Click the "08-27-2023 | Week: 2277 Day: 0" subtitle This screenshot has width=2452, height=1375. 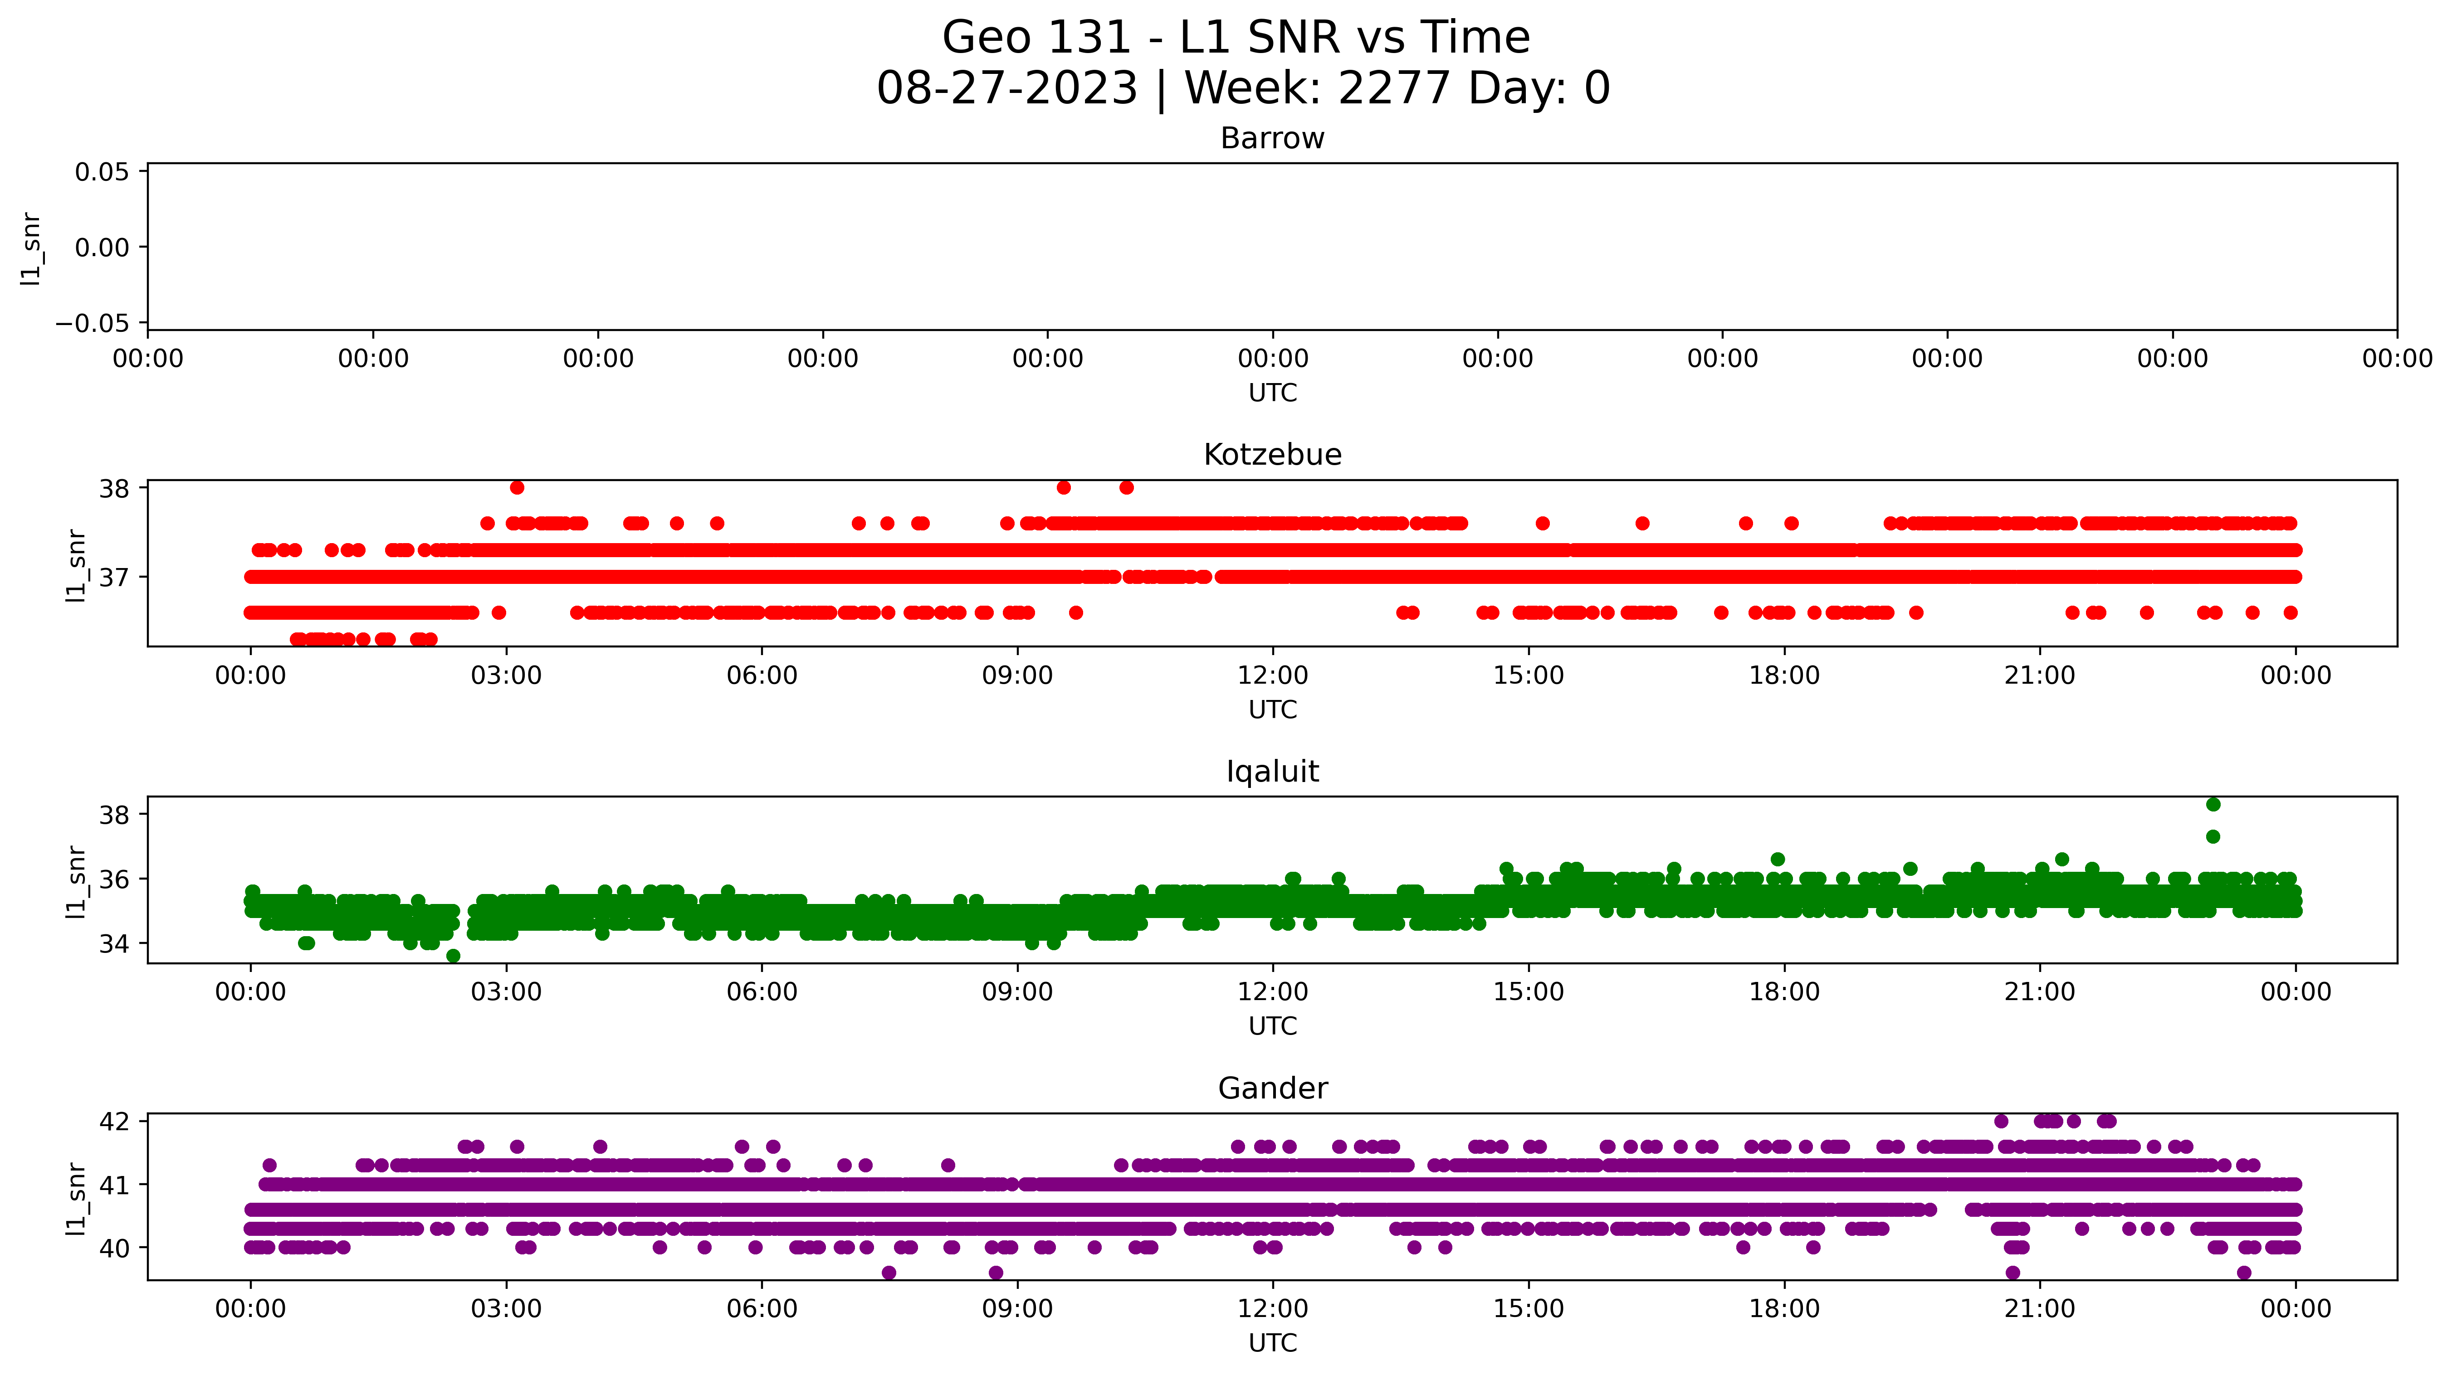point(1243,88)
